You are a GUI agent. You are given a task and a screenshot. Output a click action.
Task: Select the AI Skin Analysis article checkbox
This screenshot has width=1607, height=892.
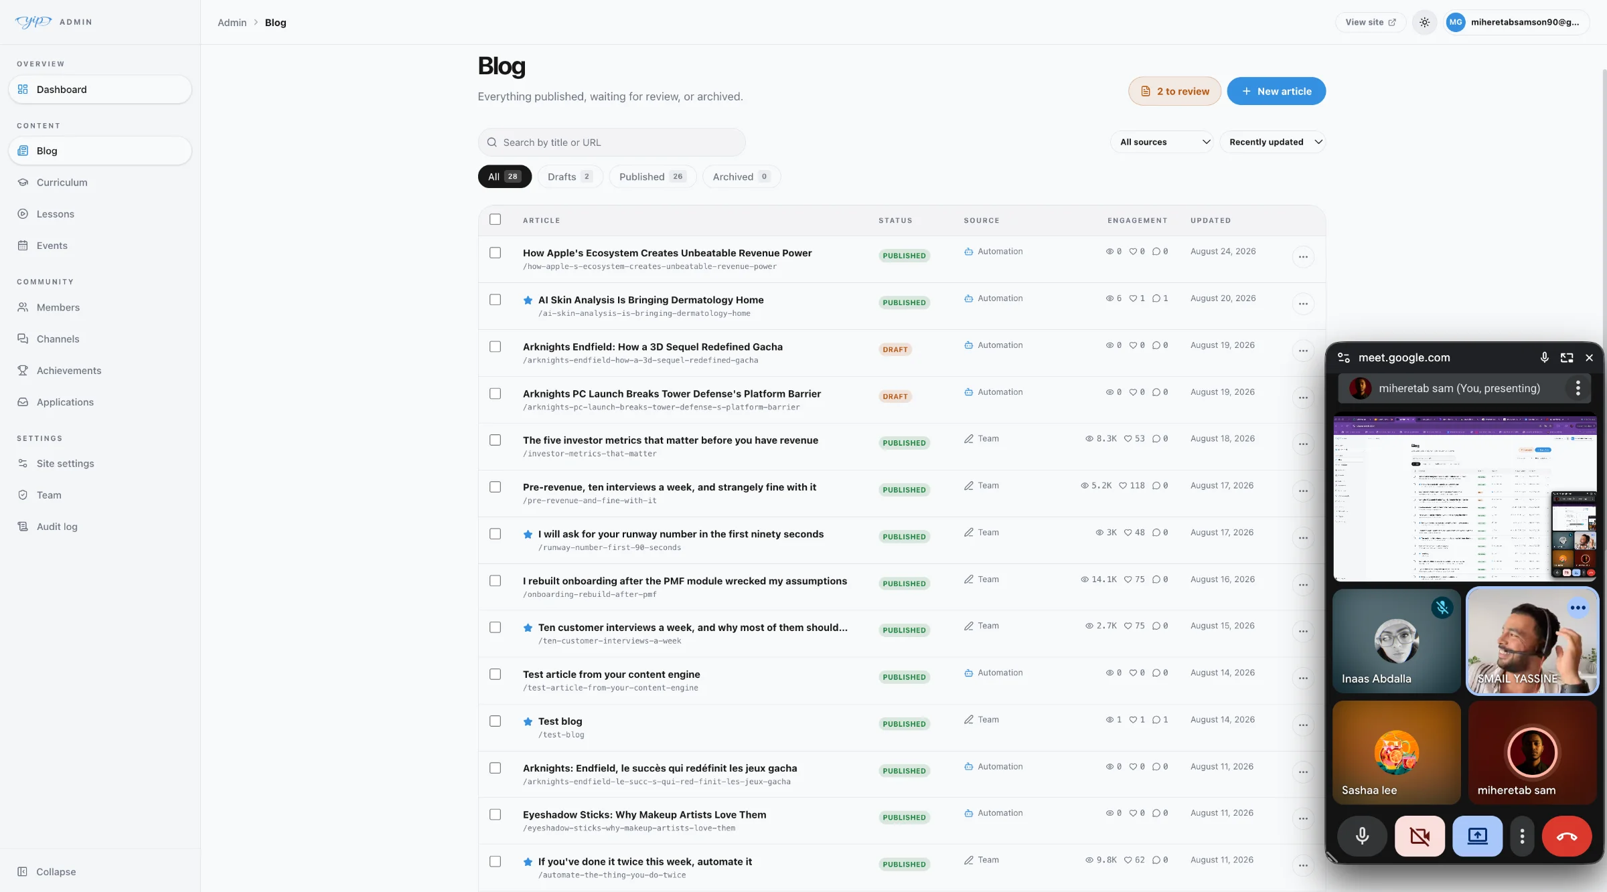click(495, 300)
